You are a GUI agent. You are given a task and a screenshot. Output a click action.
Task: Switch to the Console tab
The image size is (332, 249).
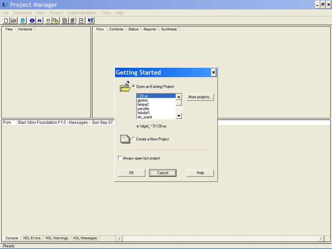coord(12,238)
